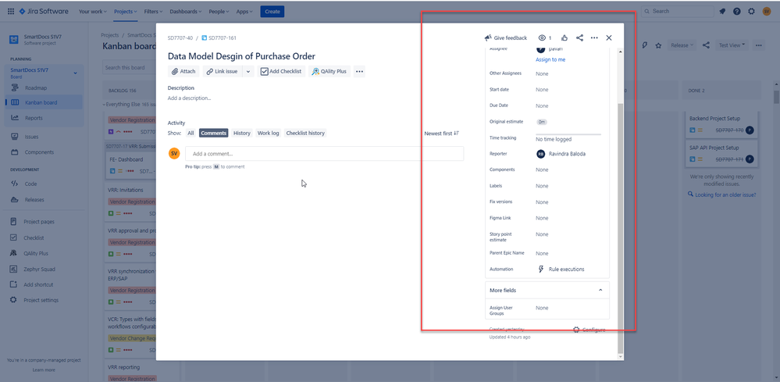
Task: Switch to Checklist history tab
Action: point(305,134)
